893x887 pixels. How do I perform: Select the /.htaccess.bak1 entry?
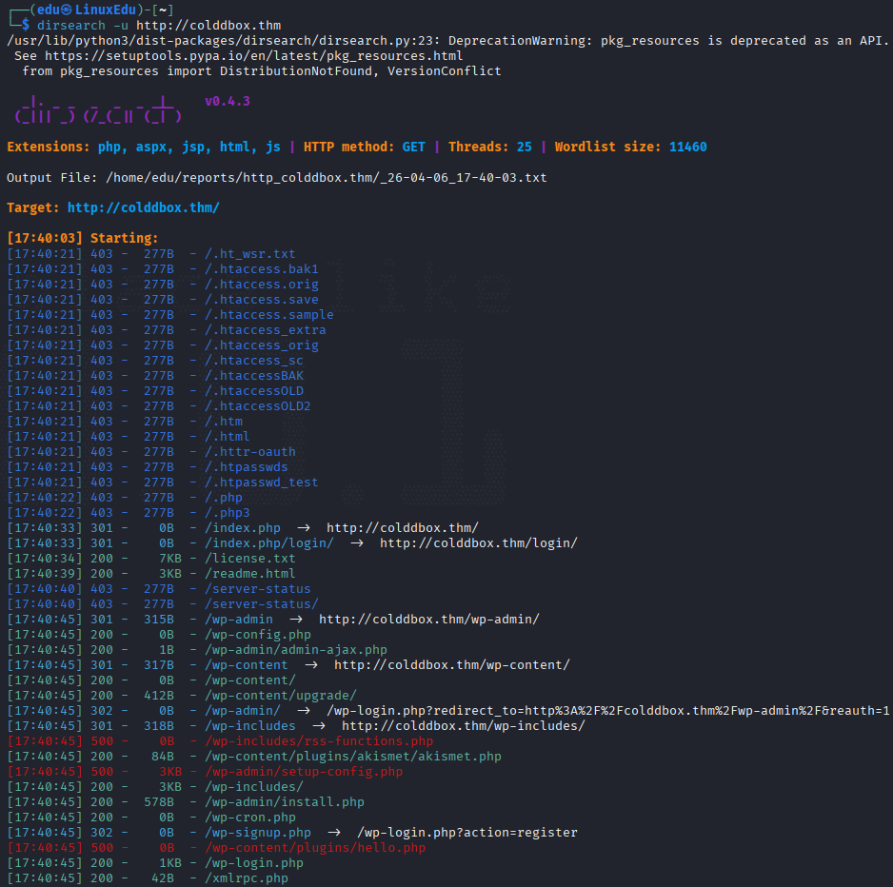pyautogui.click(x=262, y=268)
